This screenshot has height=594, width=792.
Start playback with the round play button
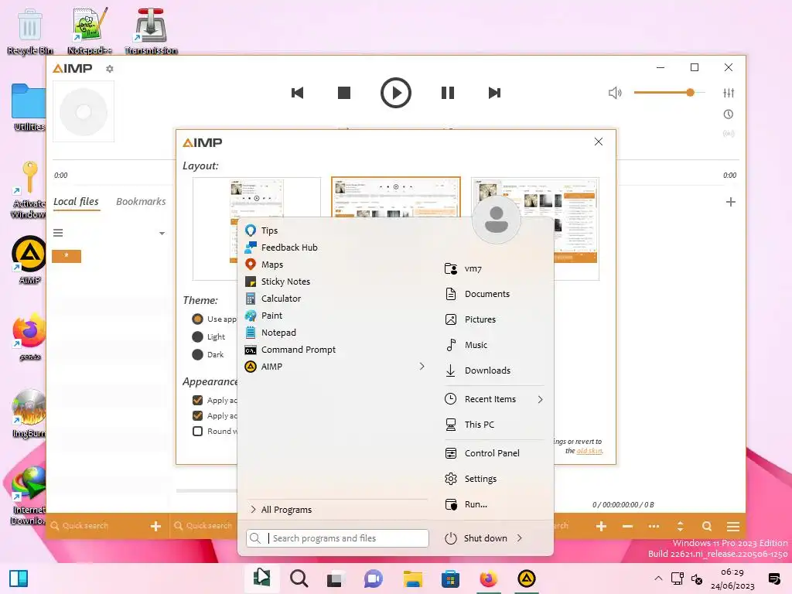(x=395, y=93)
